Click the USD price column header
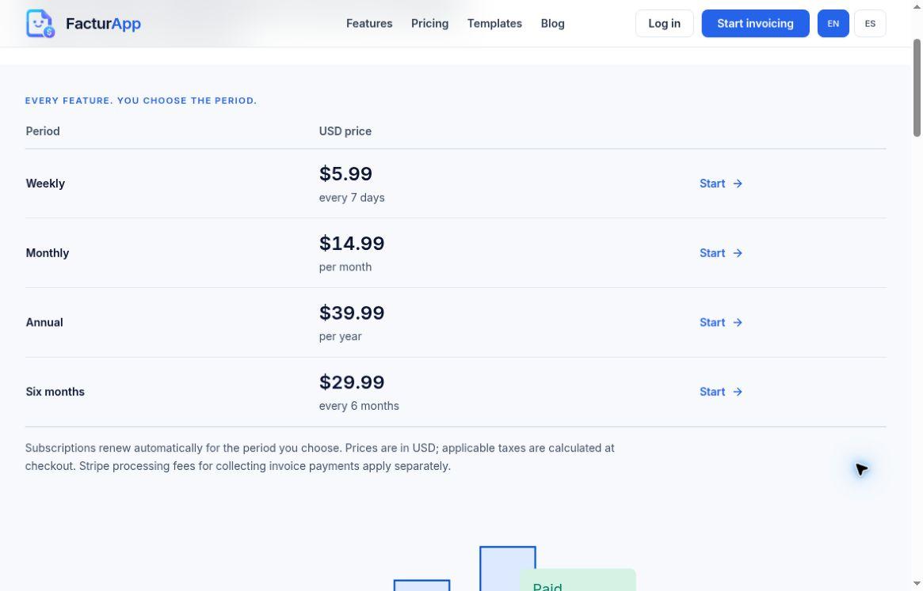The height and width of the screenshot is (591, 923). tap(345, 131)
